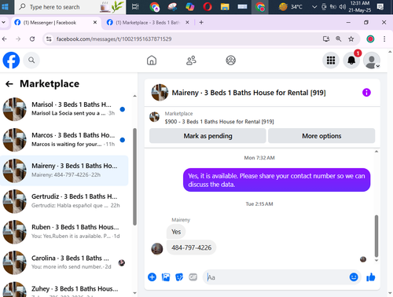Click More options button
393x297 pixels.
pyautogui.click(x=321, y=136)
